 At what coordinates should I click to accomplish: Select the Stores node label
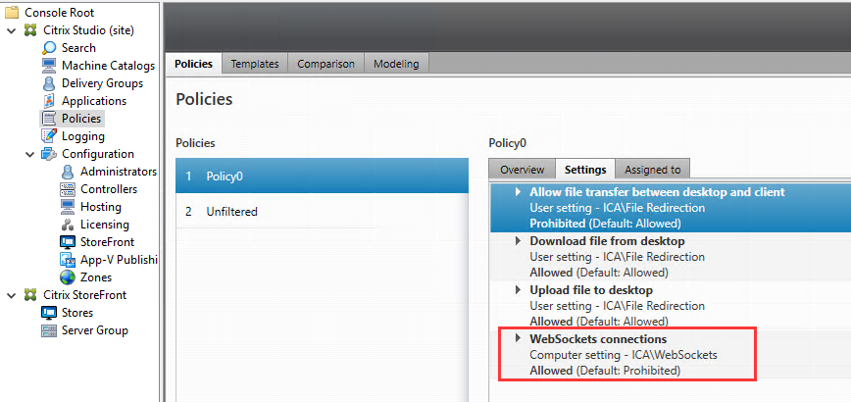(x=77, y=313)
